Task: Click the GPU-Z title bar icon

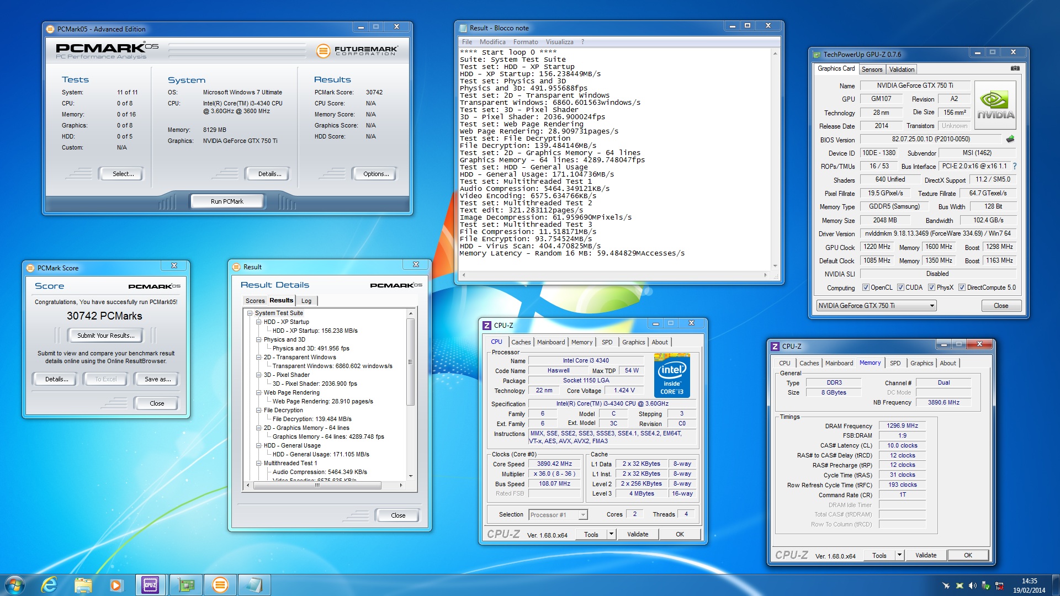Action: coord(817,55)
